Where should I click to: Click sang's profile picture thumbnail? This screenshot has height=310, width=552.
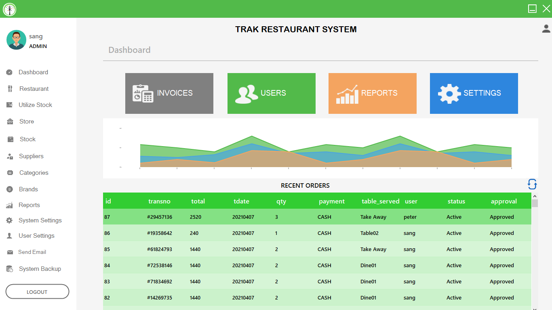pyautogui.click(x=16, y=40)
